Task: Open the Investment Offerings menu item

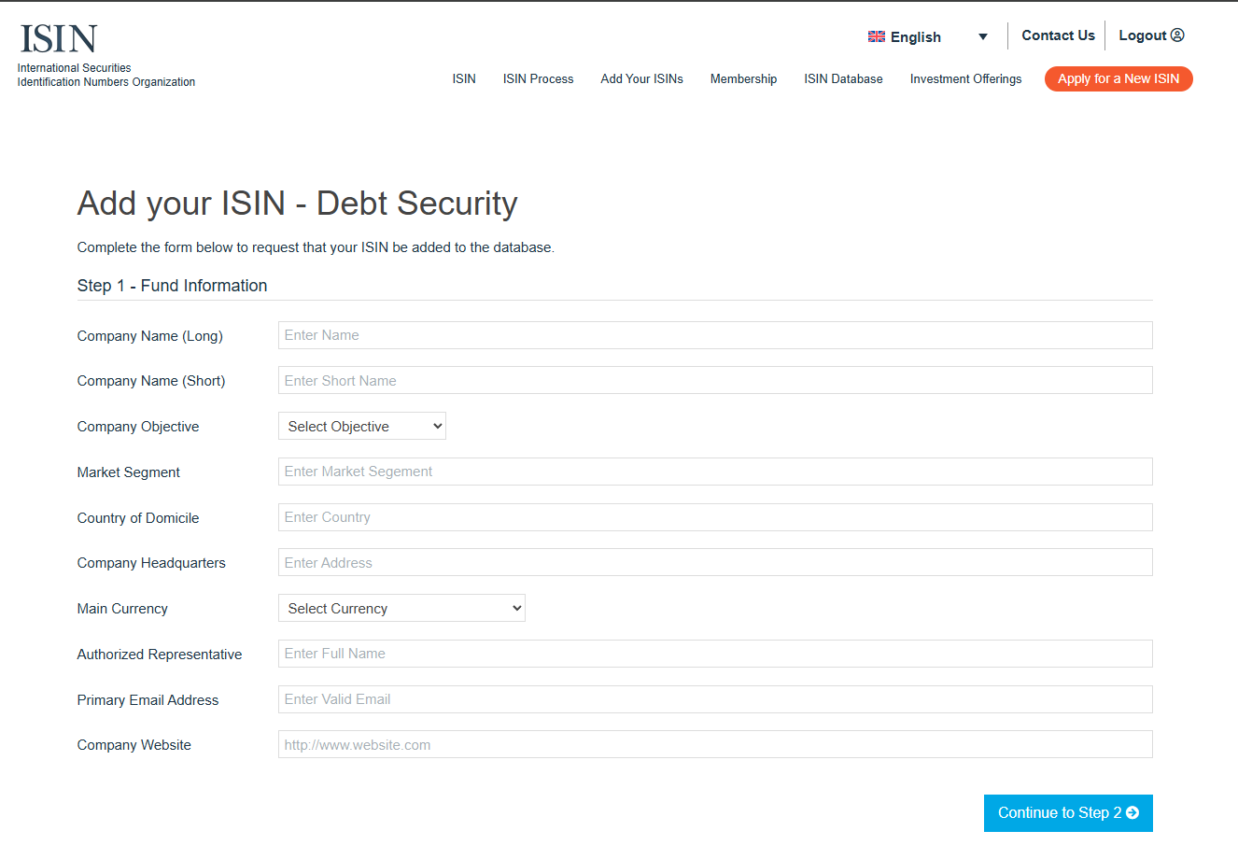Action: pos(966,79)
